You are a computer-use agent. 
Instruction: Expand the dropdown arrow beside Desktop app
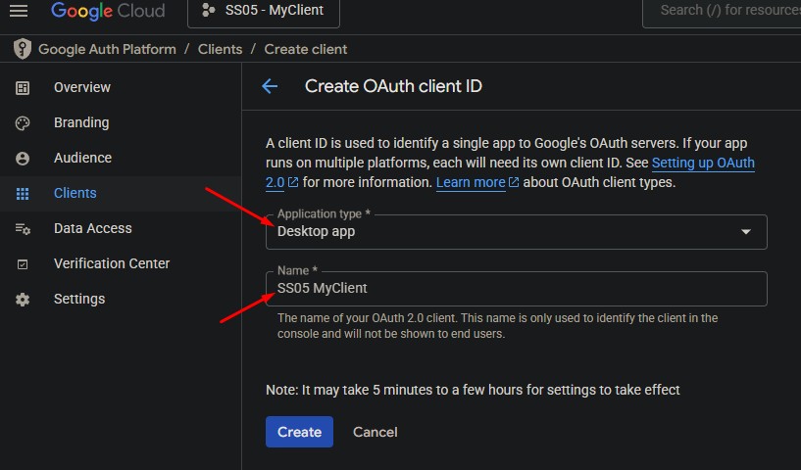[x=746, y=232]
